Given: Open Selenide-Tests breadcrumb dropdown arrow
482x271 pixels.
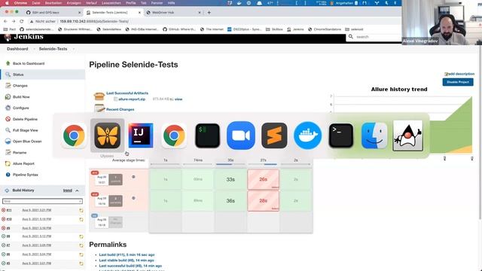Looking at the screenshot, I should (74, 49).
